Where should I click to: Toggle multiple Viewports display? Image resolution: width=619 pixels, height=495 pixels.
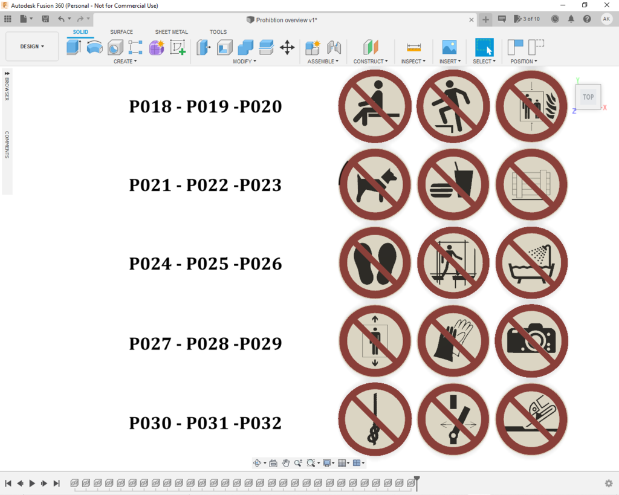pos(358,463)
